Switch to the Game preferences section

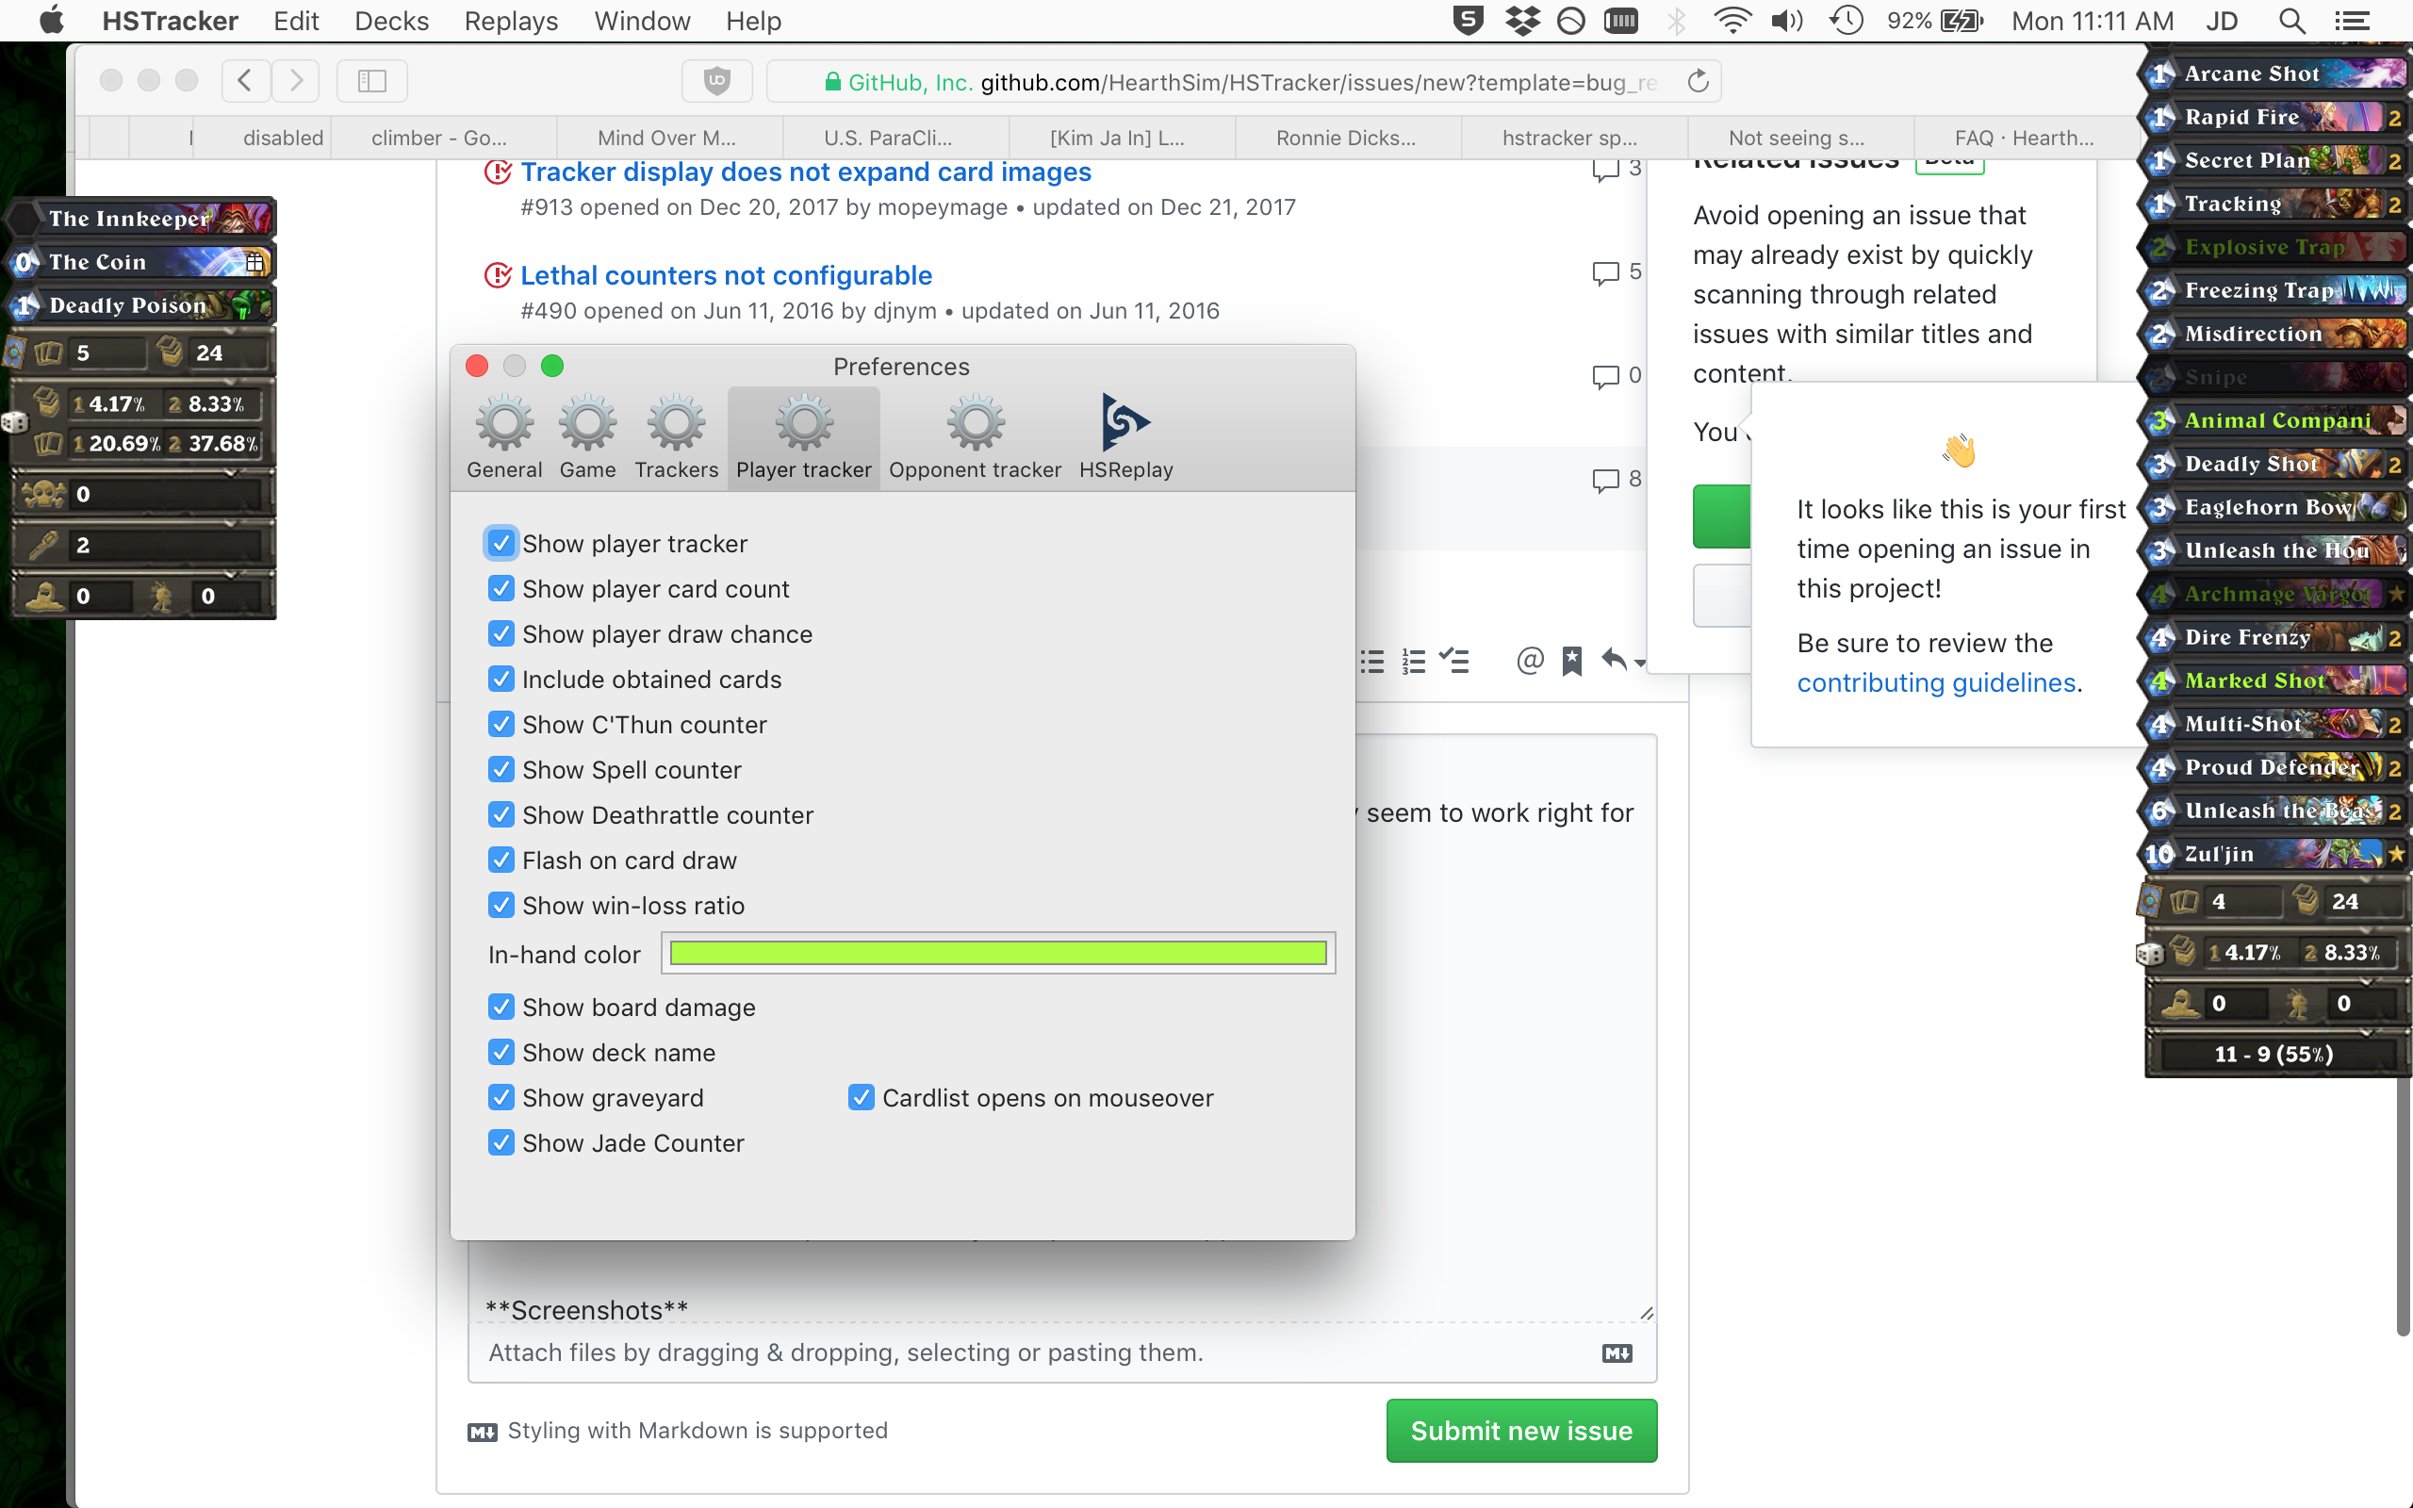tap(587, 435)
